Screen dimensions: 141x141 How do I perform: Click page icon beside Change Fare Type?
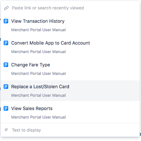pos(6,65)
